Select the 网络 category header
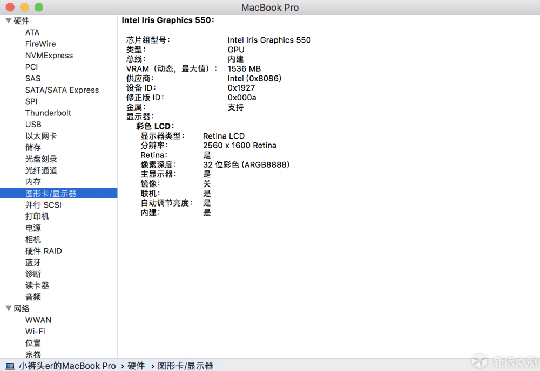Viewport: 540px width, 371px height. pos(22,308)
